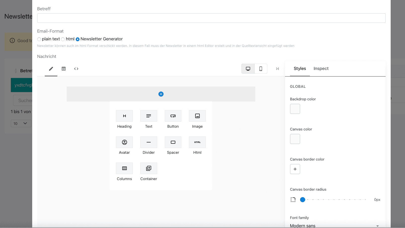Insert an Avatar block
The height and width of the screenshot is (228, 405).
click(124, 142)
